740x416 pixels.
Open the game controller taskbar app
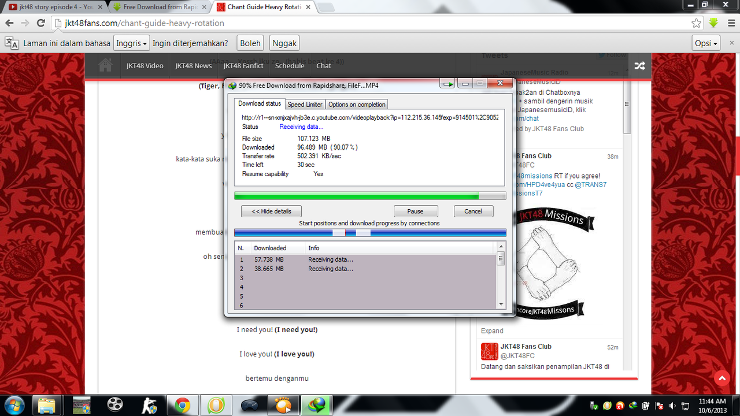[x=249, y=405]
